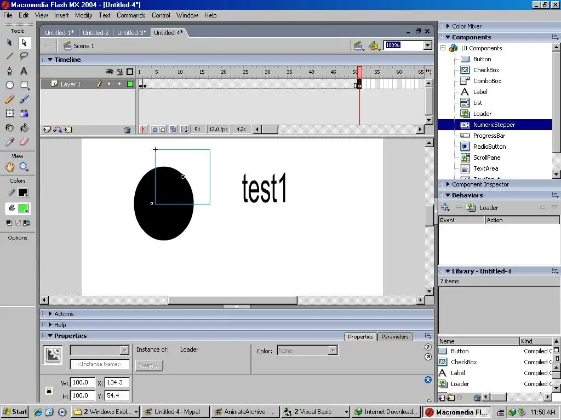
Task: Select the Oval tool
Action: (10, 85)
